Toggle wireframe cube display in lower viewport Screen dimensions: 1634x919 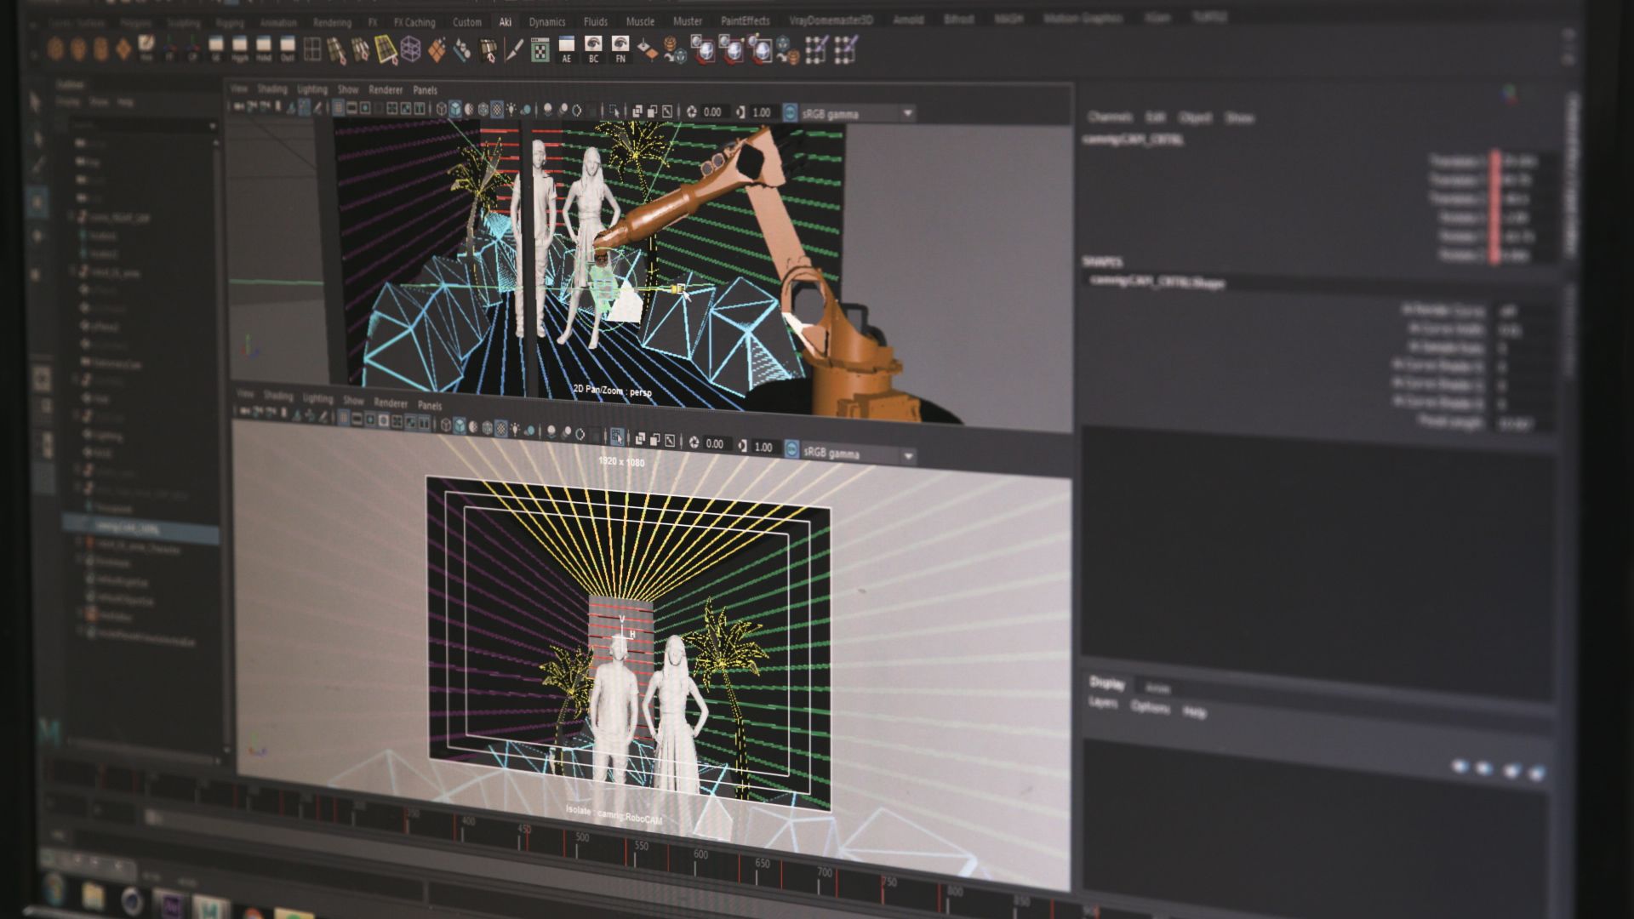click(x=445, y=425)
